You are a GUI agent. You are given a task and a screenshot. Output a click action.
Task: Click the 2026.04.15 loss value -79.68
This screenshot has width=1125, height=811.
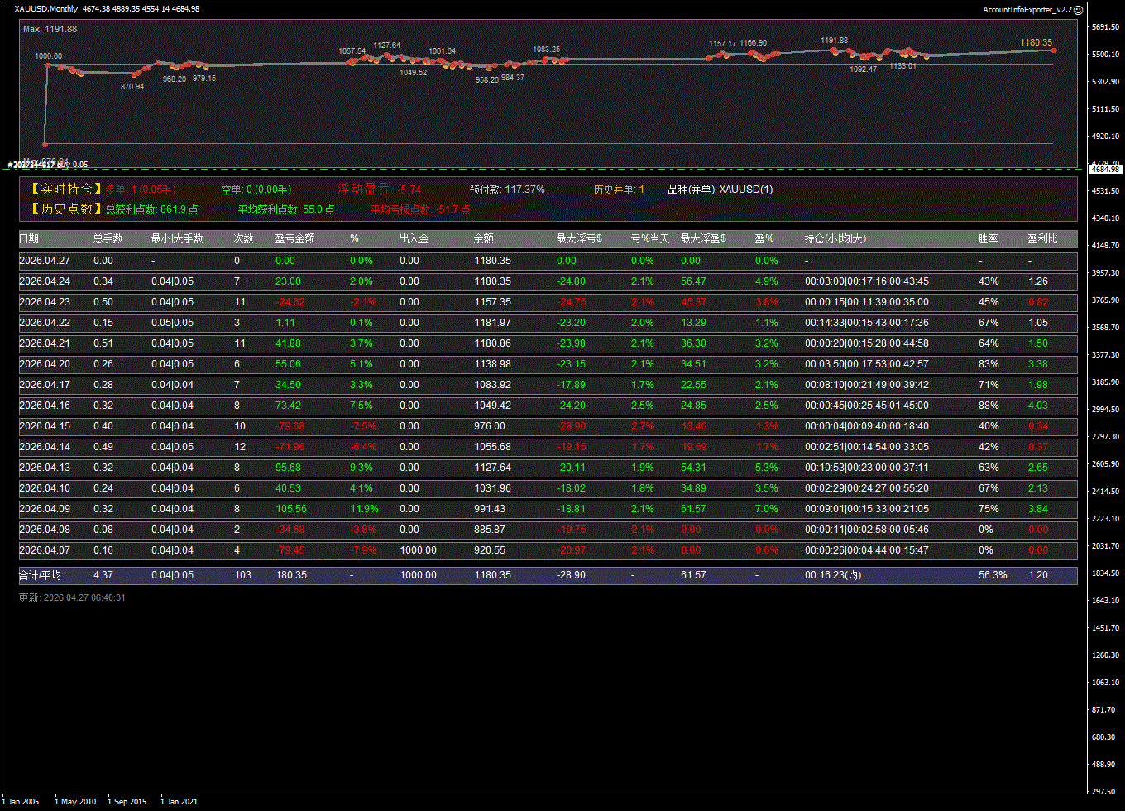[x=290, y=426]
